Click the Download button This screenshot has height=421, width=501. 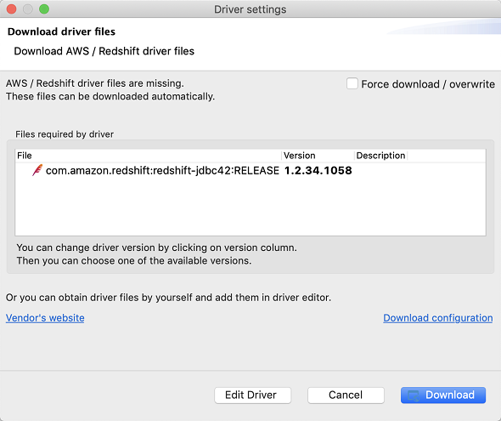click(443, 395)
